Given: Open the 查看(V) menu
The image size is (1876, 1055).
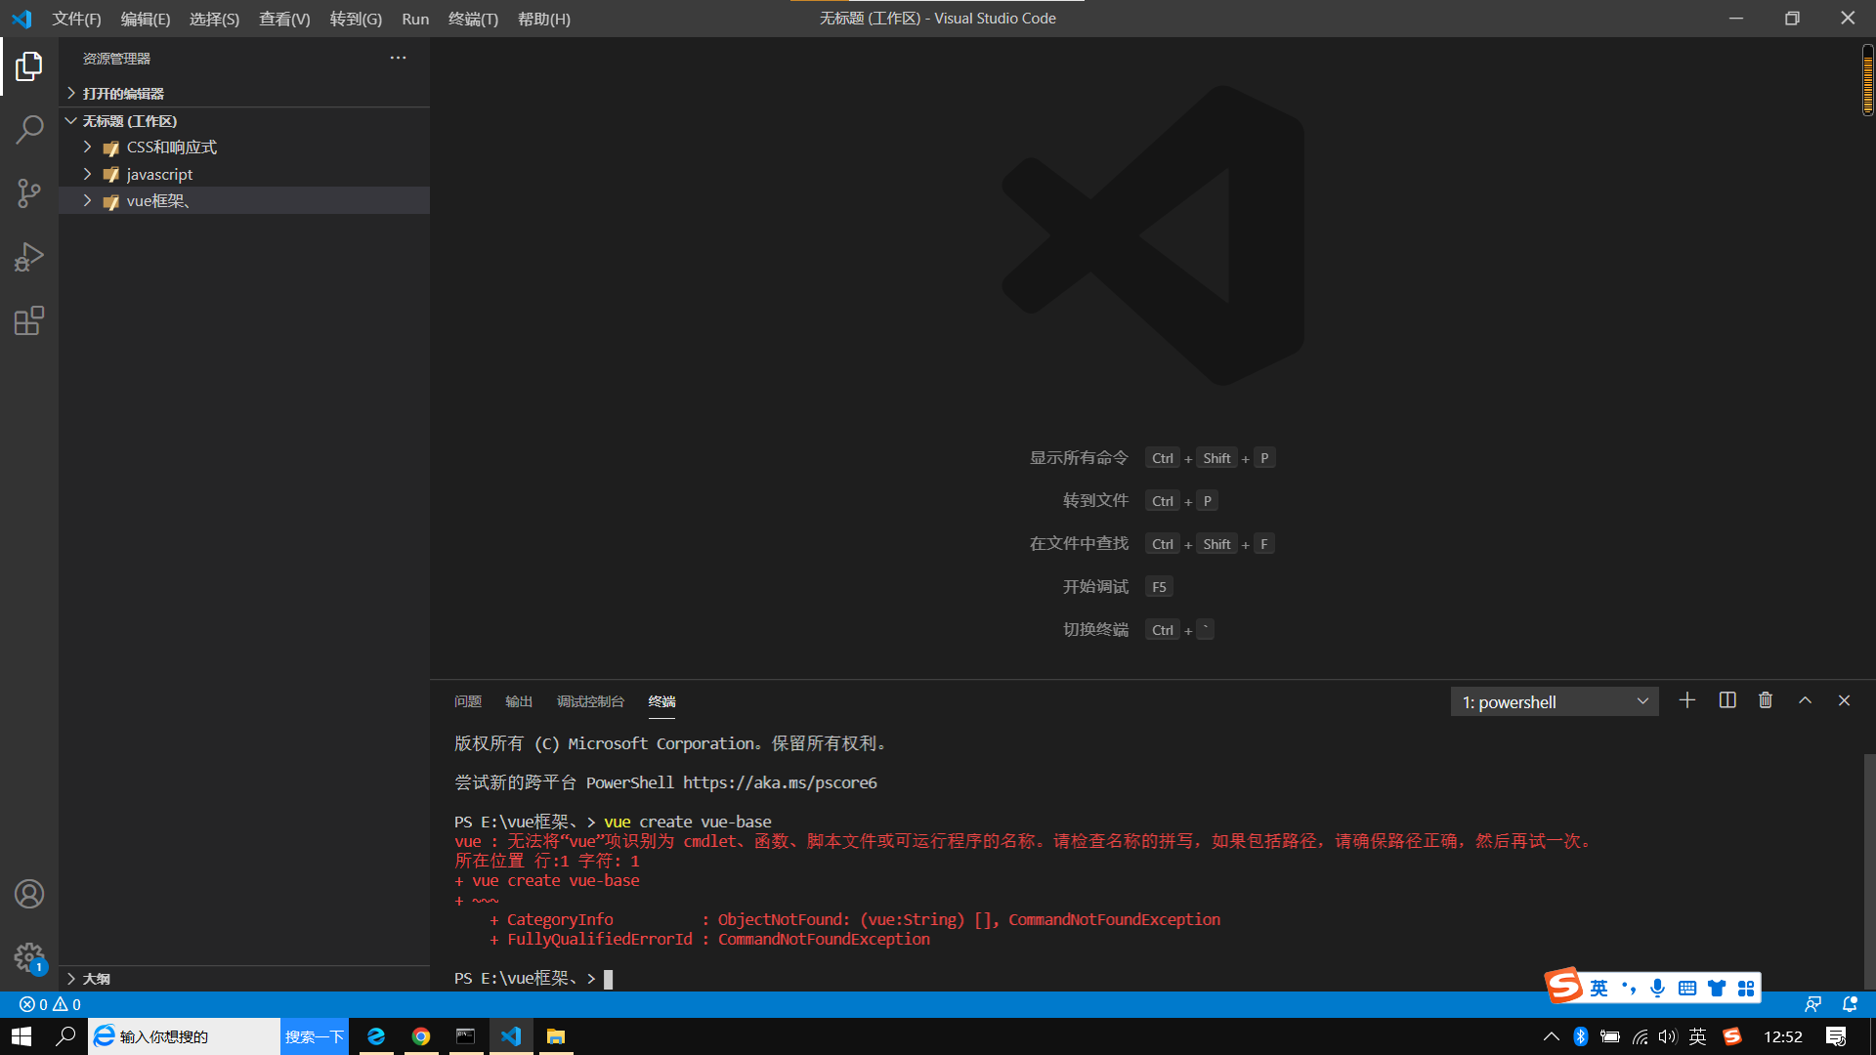Looking at the screenshot, I should click(x=284, y=19).
